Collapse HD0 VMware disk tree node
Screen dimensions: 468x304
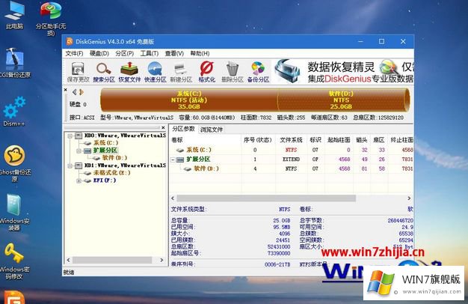[x=70, y=136]
